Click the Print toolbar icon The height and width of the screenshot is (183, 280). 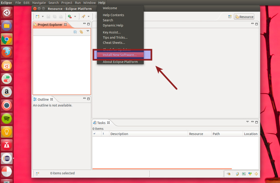[61, 17]
